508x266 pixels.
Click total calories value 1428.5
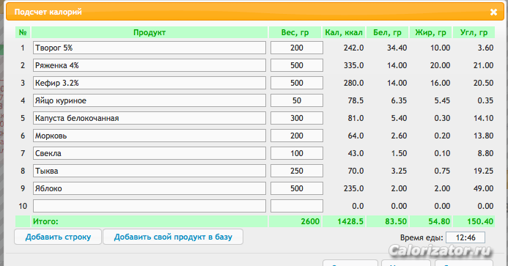350,221
